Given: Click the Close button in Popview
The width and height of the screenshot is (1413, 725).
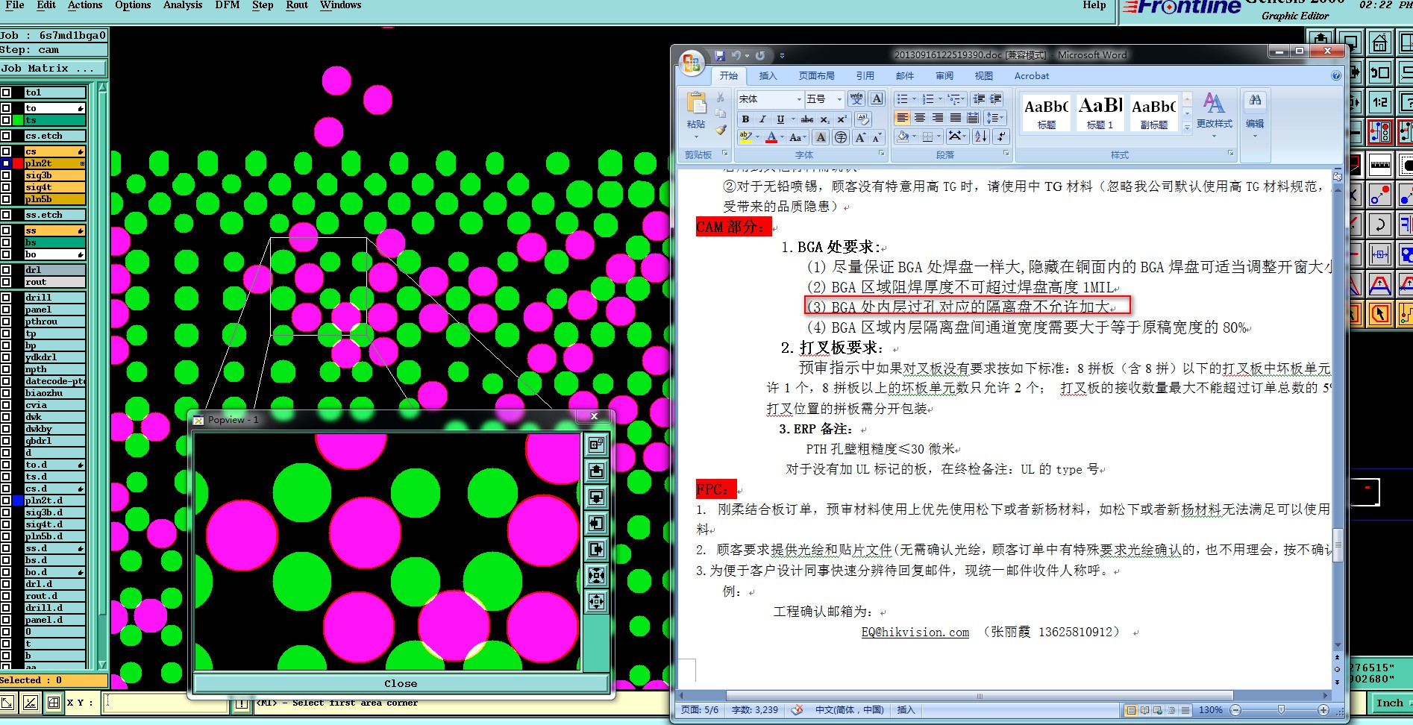Looking at the screenshot, I should click(401, 683).
